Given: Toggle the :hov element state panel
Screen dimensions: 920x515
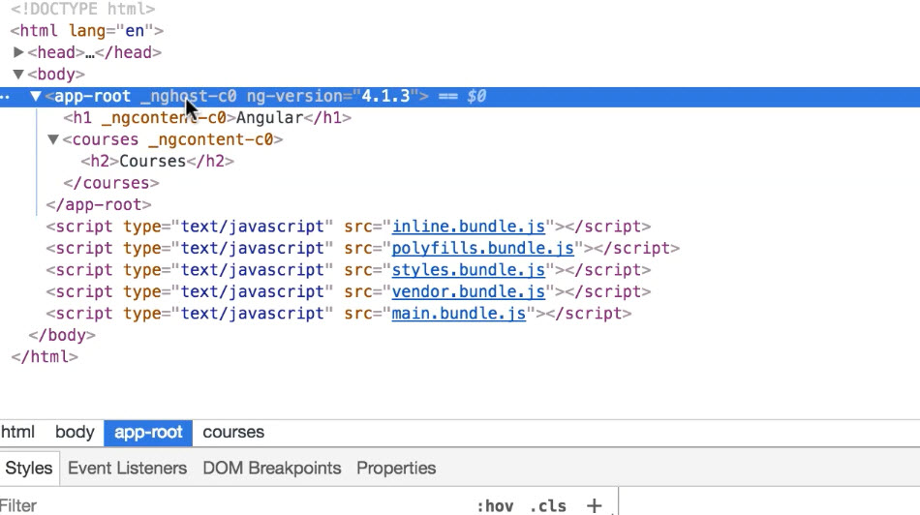Looking at the screenshot, I should (x=495, y=505).
